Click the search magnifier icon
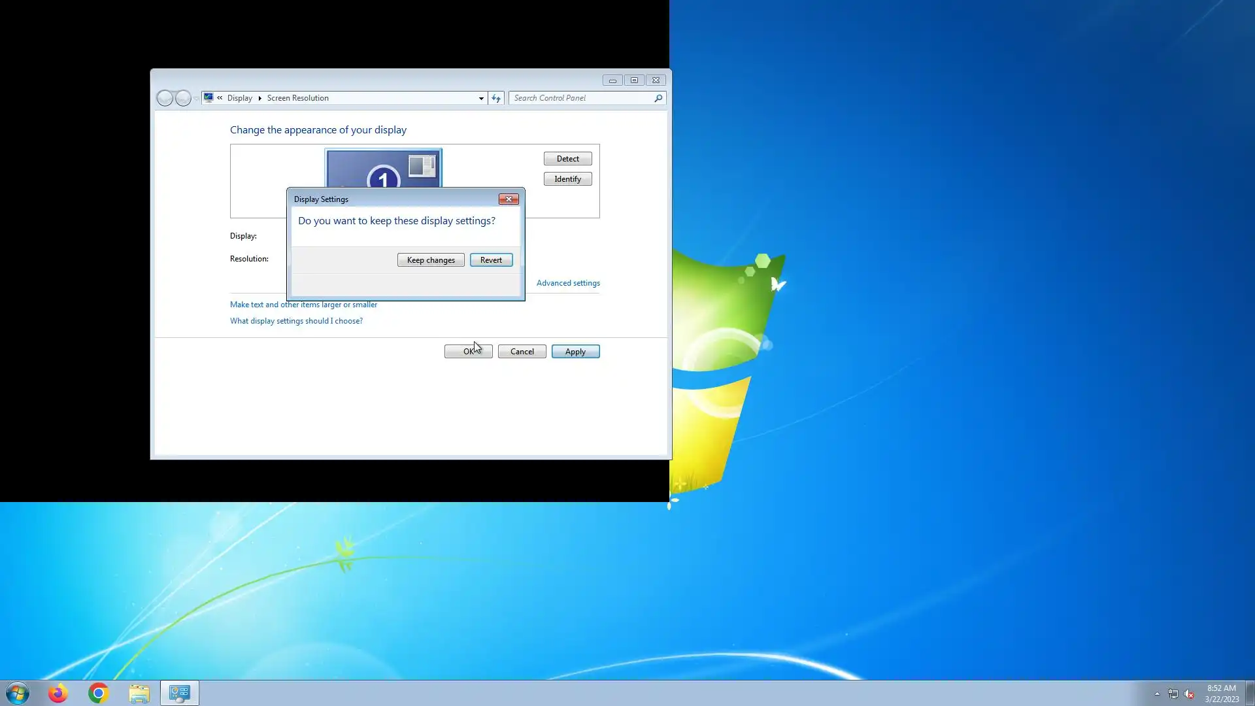The image size is (1255, 706). [658, 98]
